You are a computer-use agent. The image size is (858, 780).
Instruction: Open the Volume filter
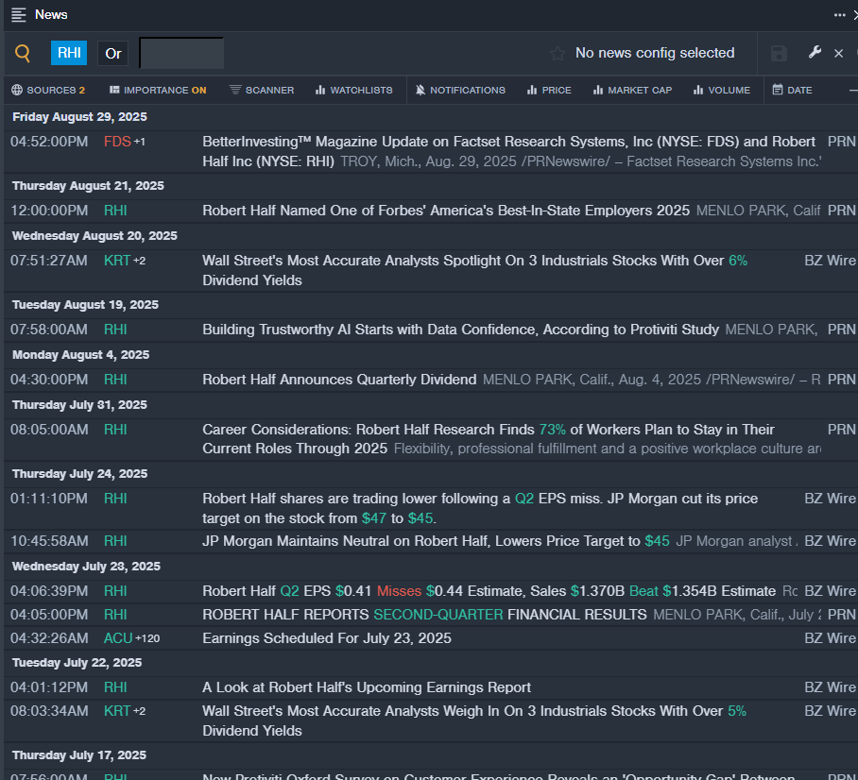[x=722, y=91]
